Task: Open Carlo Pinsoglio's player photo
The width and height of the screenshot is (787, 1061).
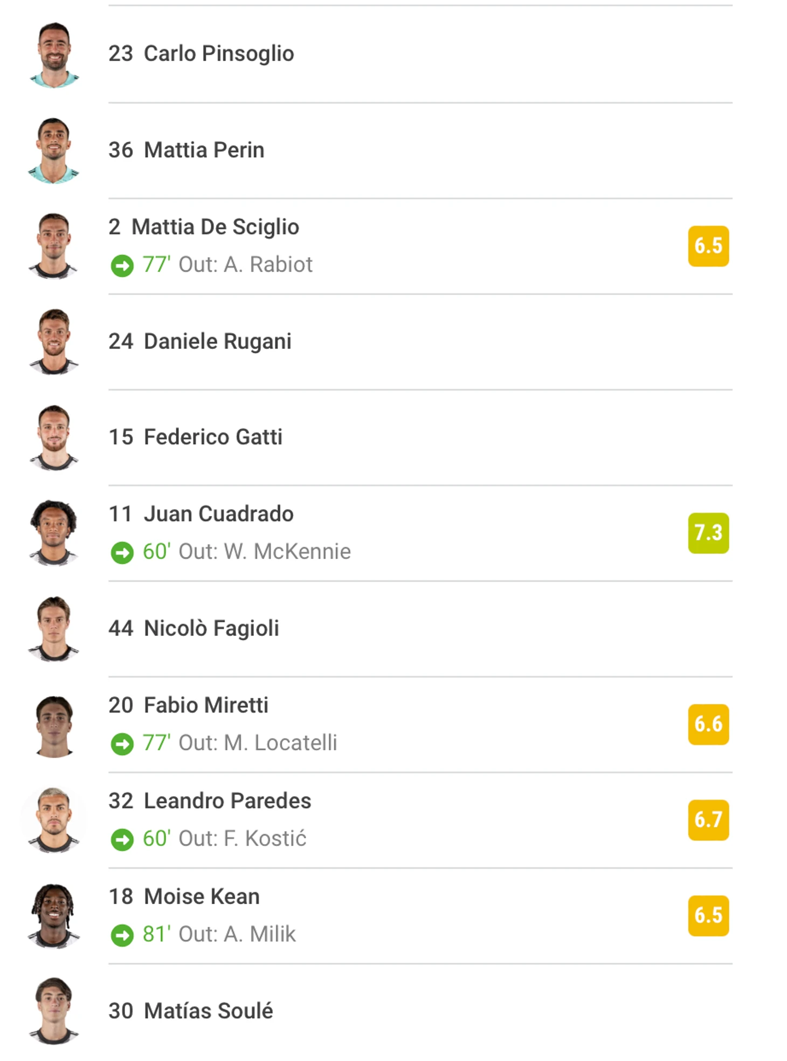Action: [54, 54]
